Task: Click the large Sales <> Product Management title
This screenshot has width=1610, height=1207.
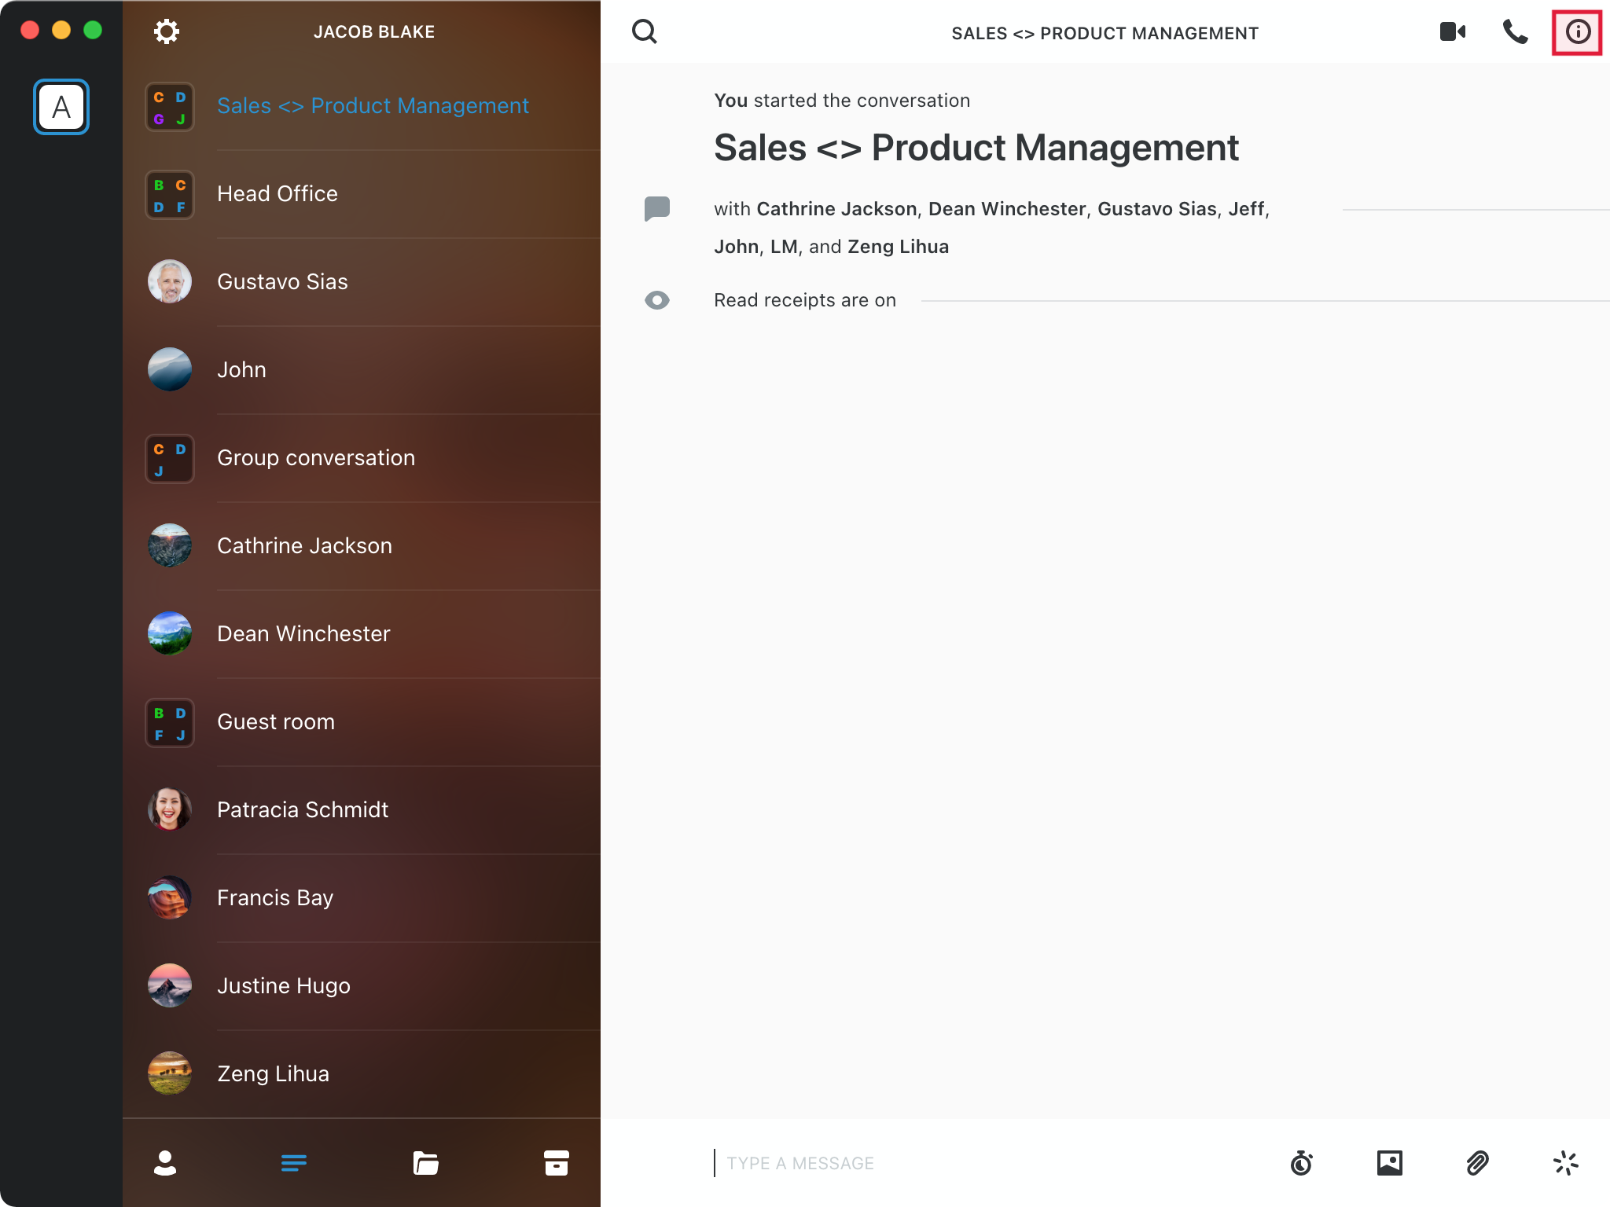Action: 976,148
